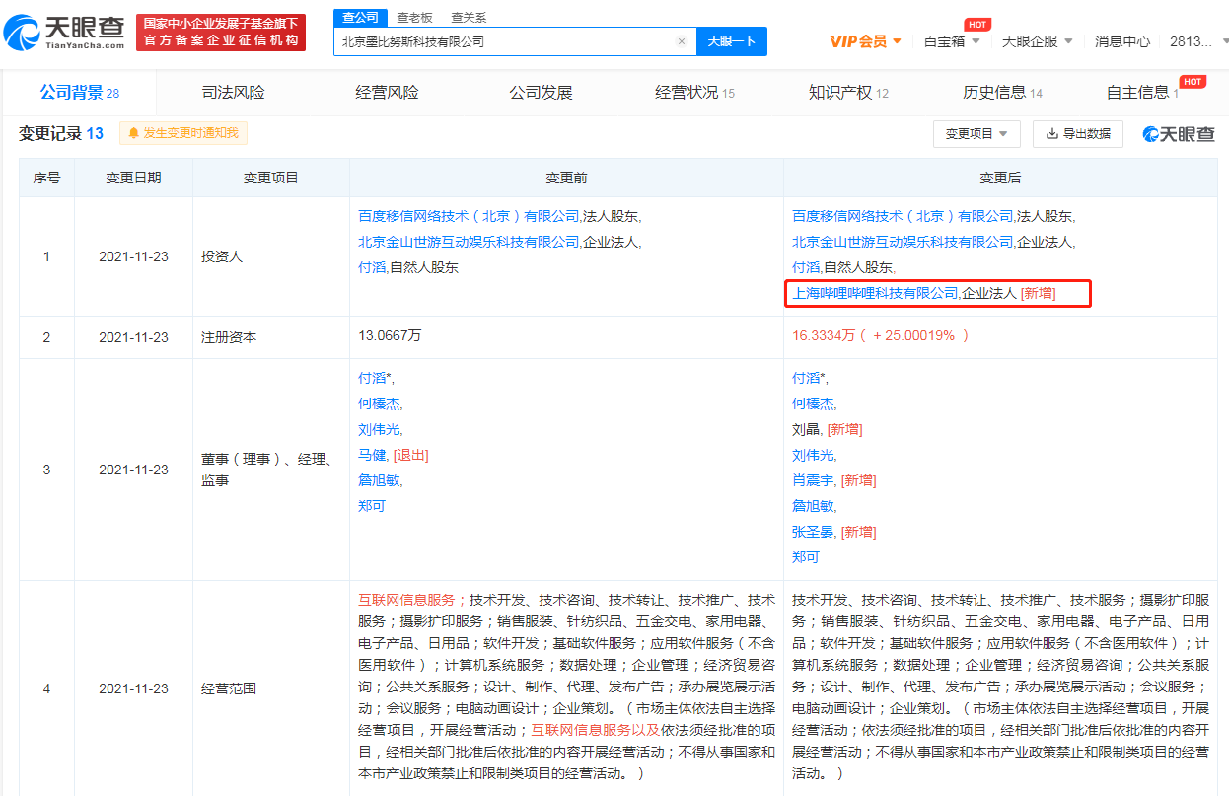Click the 董事（理事）、经理、监事 cell

tap(271, 470)
